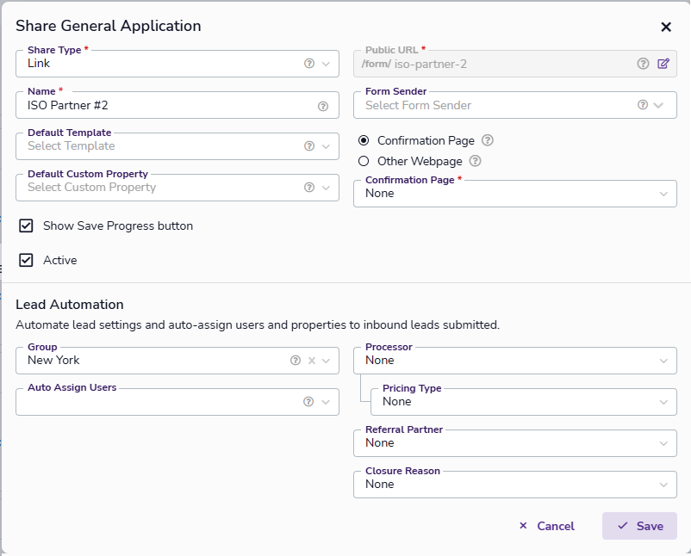Clear the New York group selection
The image size is (691, 556).
[312, 361]
